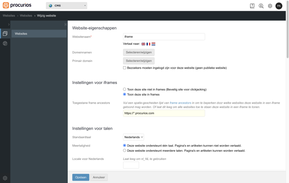The height and width of the screenshot is (183, 289).
Task: Click the pages stack icon in sidebar
Action: pyautogui.click(x=5, y=33)
